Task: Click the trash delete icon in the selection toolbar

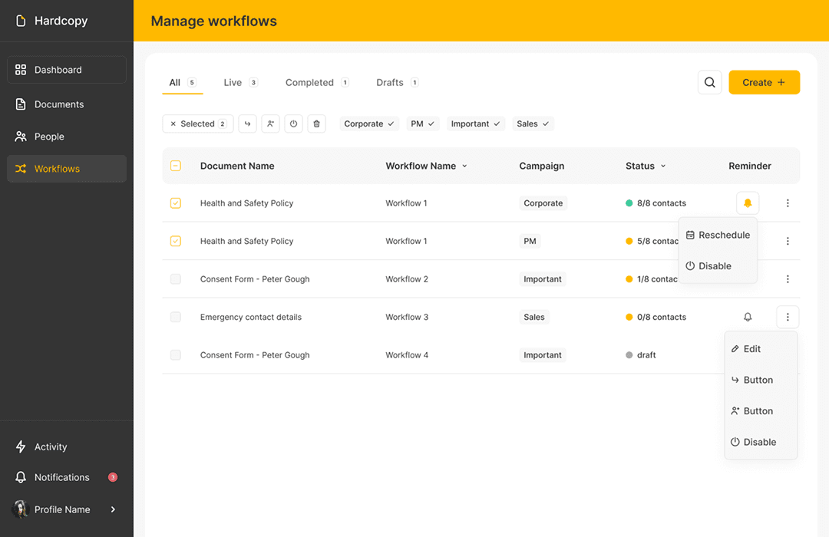Action: (x=316, y=124)
